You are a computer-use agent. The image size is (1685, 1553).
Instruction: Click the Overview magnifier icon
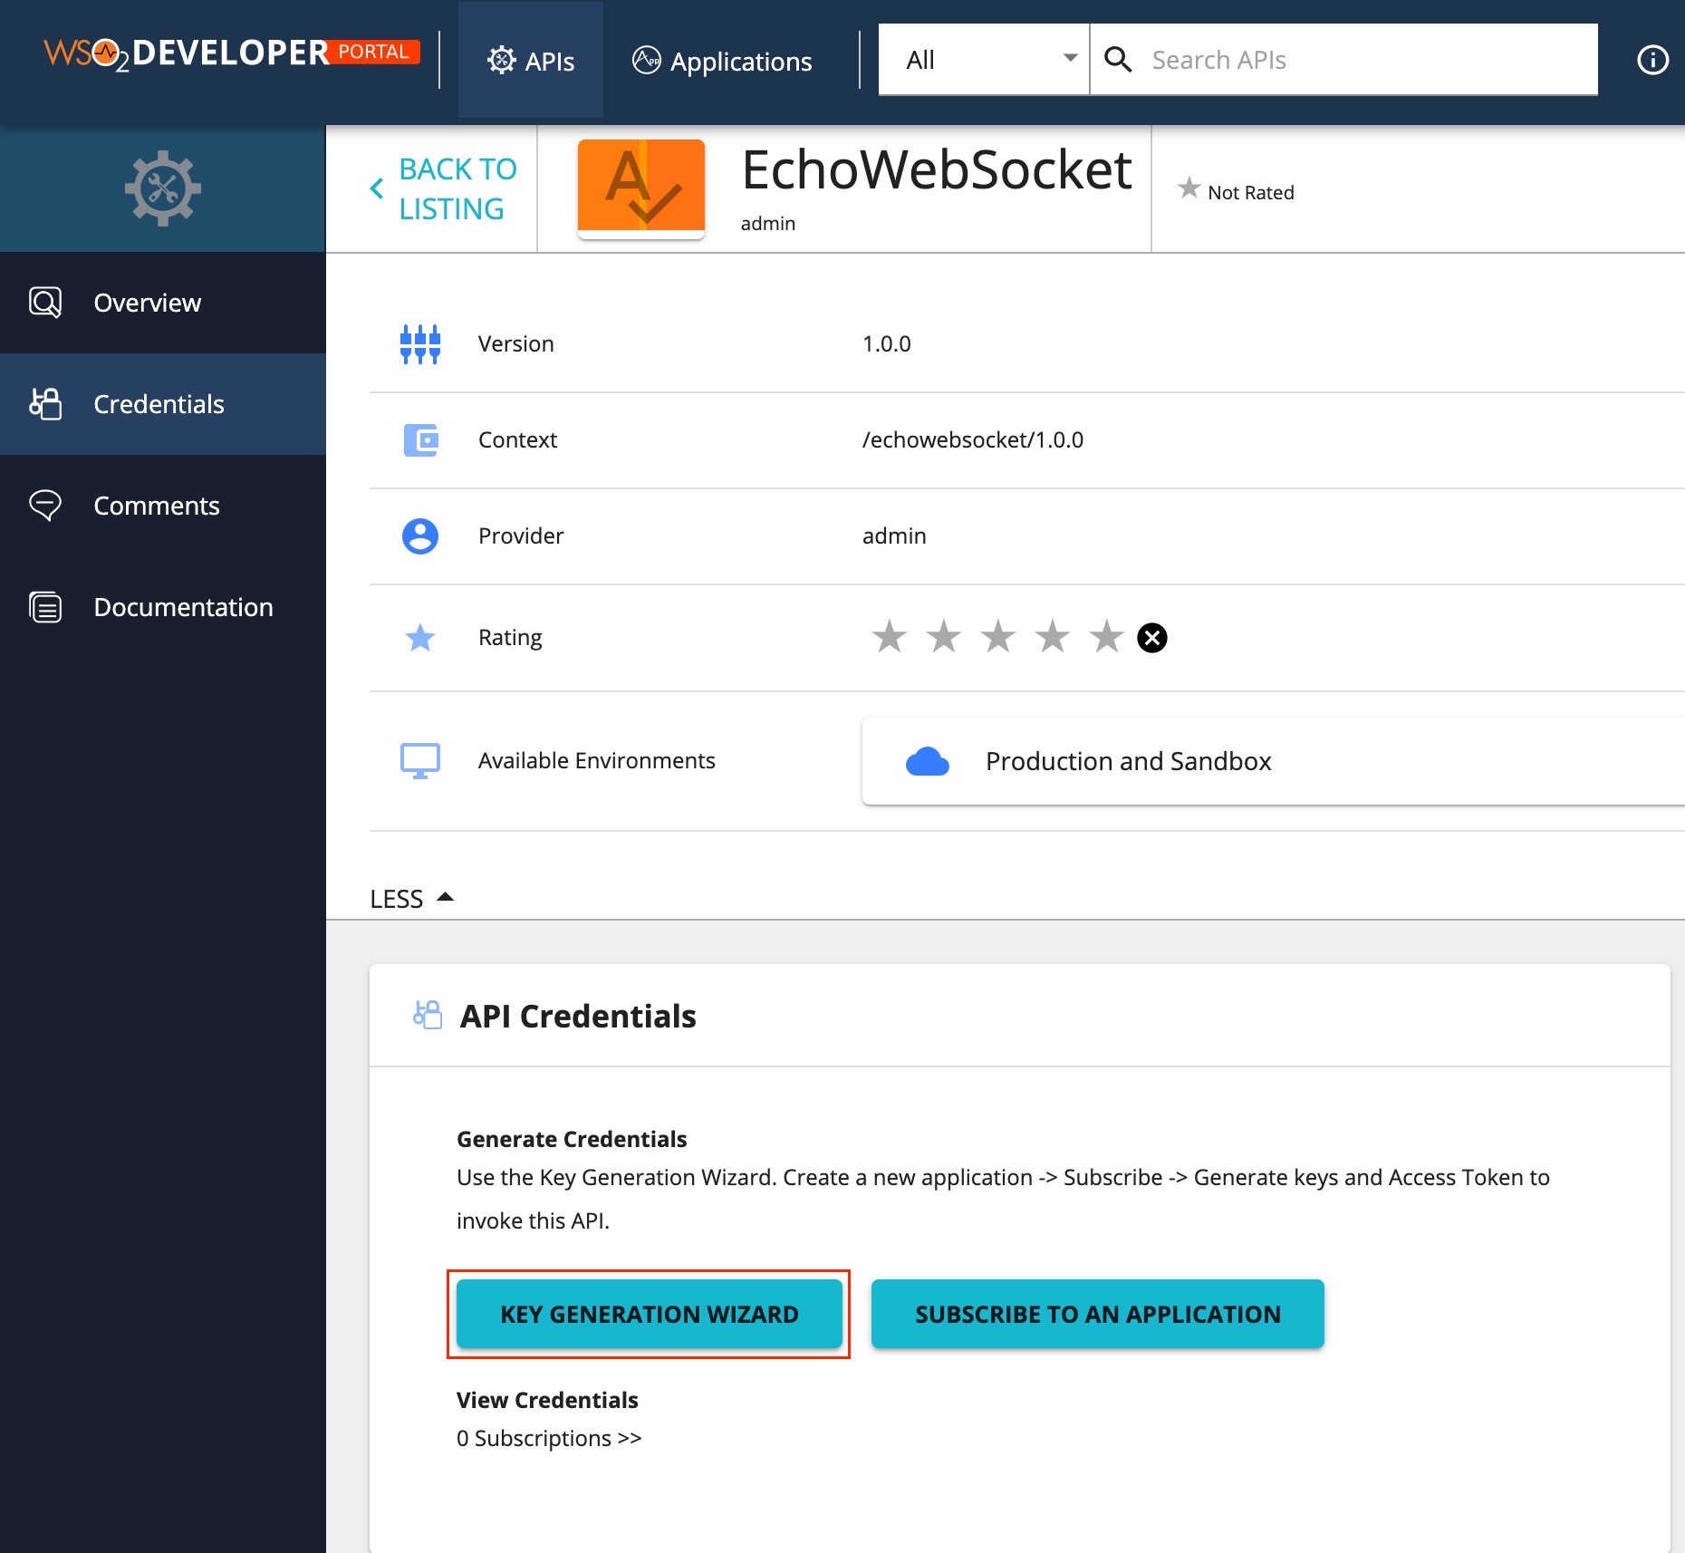coord(45,303)
